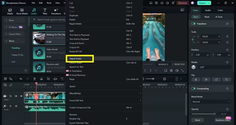
Task: Click the Purchase button
Action: point(183,3)
